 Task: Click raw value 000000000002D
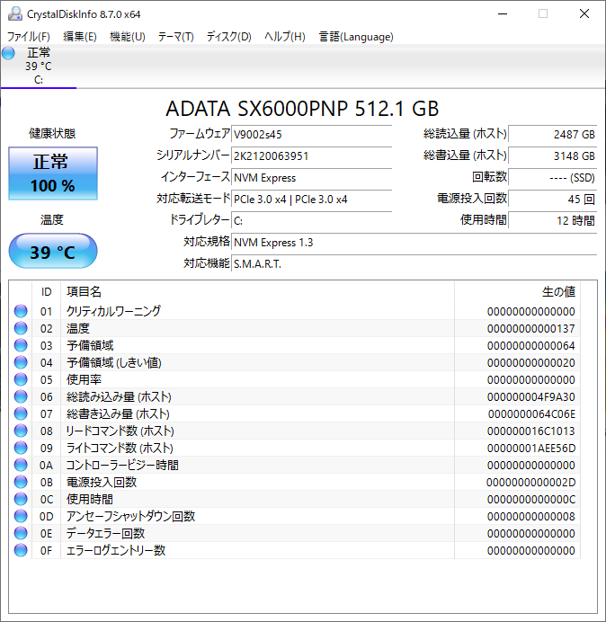point(530,482)
